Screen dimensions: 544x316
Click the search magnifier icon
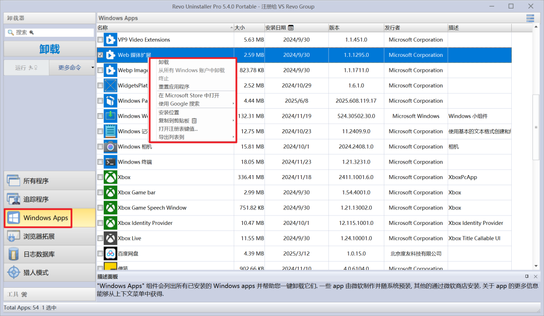11,32
